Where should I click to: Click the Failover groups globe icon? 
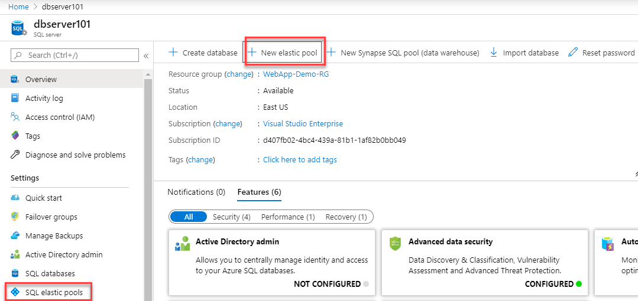tap(15, 217)
